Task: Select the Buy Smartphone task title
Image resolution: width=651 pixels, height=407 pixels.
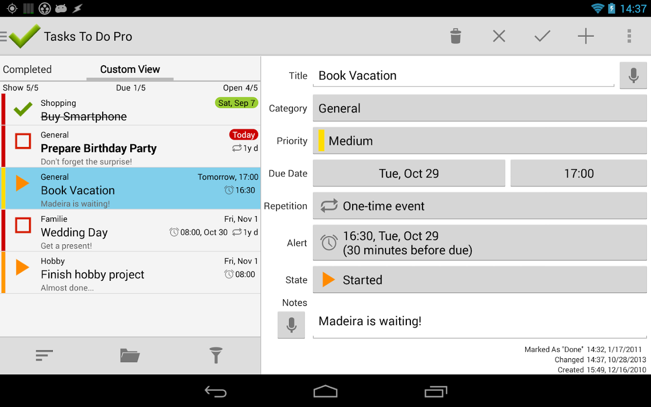Action: [84, 117]
